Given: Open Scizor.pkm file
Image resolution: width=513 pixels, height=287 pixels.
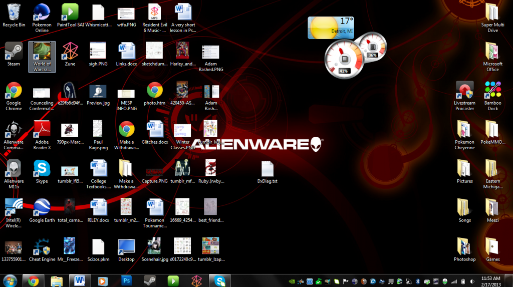Looking at the screenshot, I should click(98, 250).
